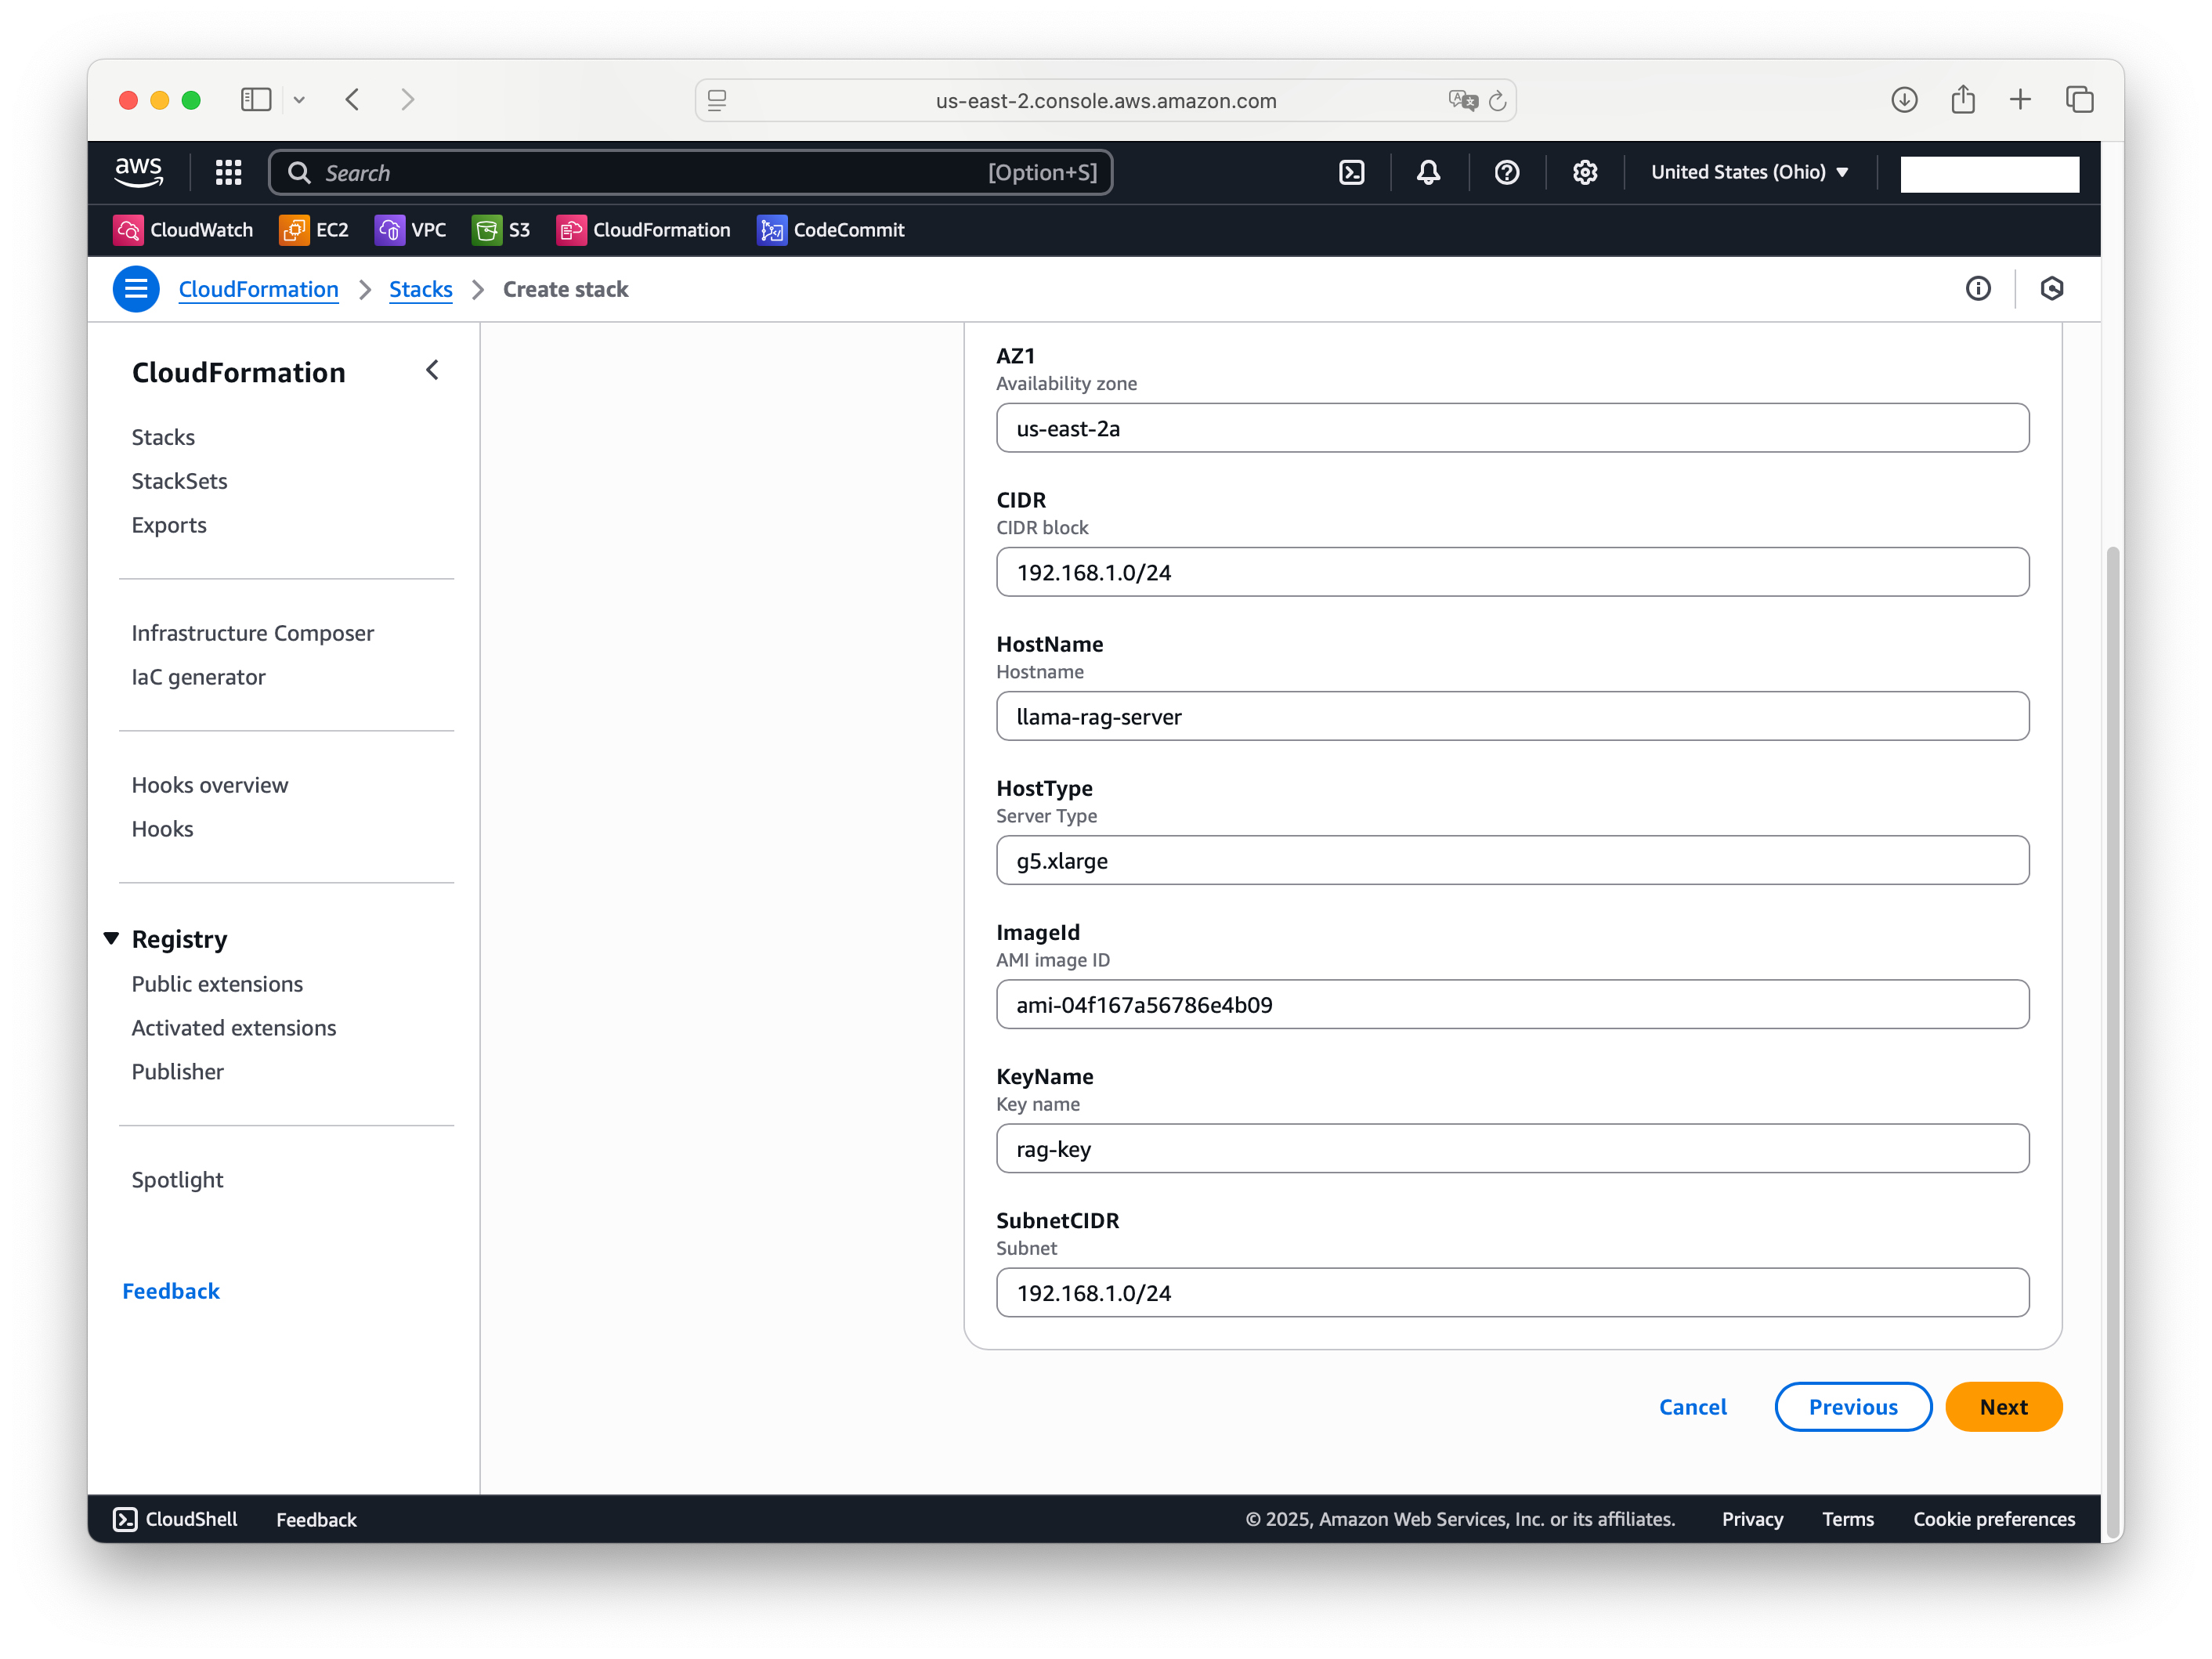Screen dimensions: 2212x1659
Task: Click the sidebar Feedback link
Action: pos(171,1291)
